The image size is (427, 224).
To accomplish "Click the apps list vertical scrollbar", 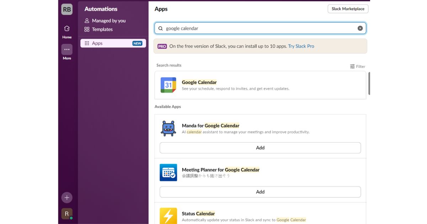I will [x=369, y=84].
